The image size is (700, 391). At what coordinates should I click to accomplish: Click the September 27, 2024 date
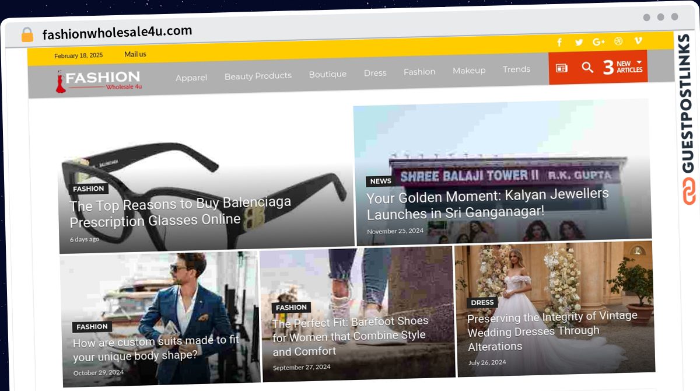(302, 367)
